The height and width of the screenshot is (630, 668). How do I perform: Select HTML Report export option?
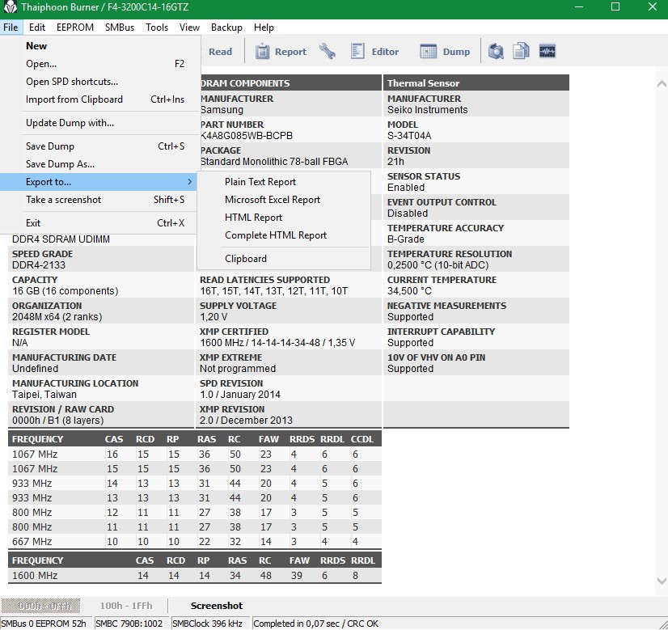point(284,218)
